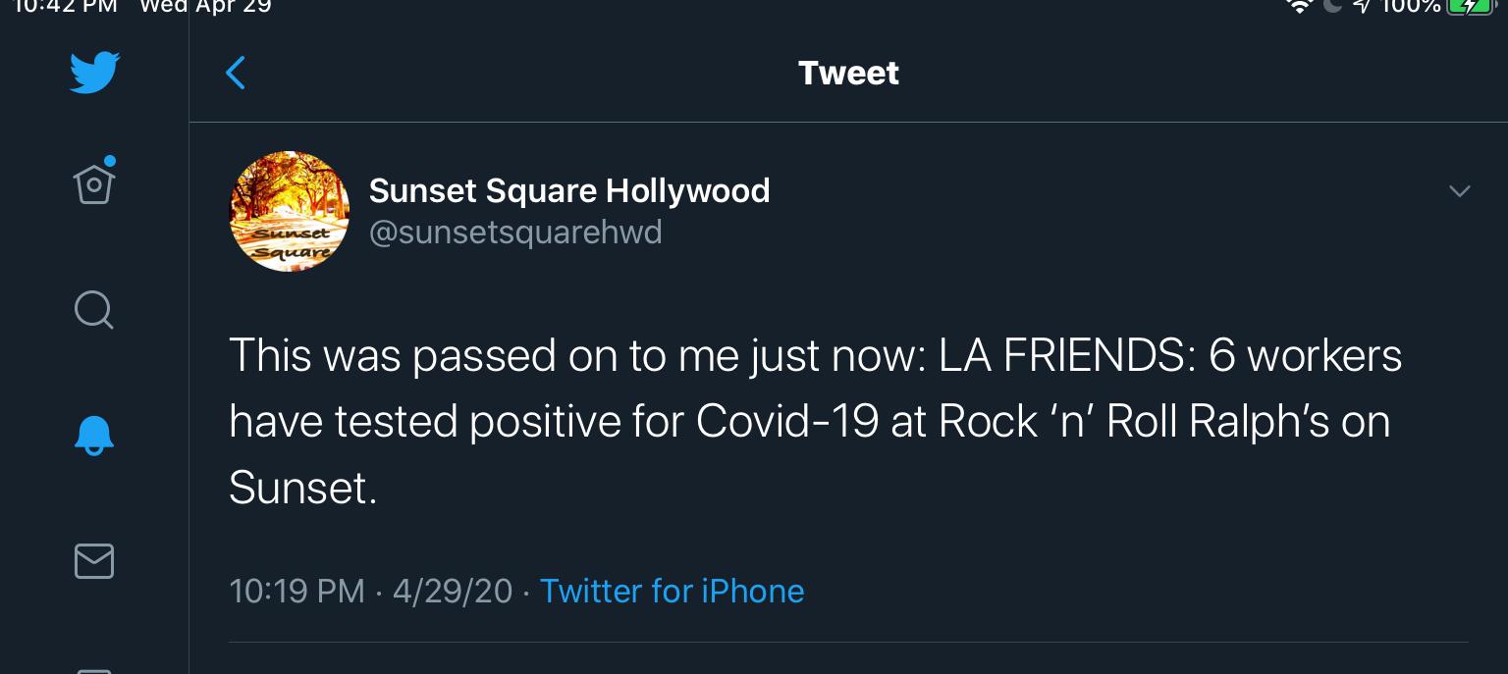Go back using the left chevron

click(236, 73)
